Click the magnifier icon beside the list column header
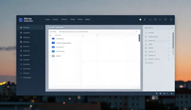Screen dimensions: 191x110 click(x=50, y=35)
